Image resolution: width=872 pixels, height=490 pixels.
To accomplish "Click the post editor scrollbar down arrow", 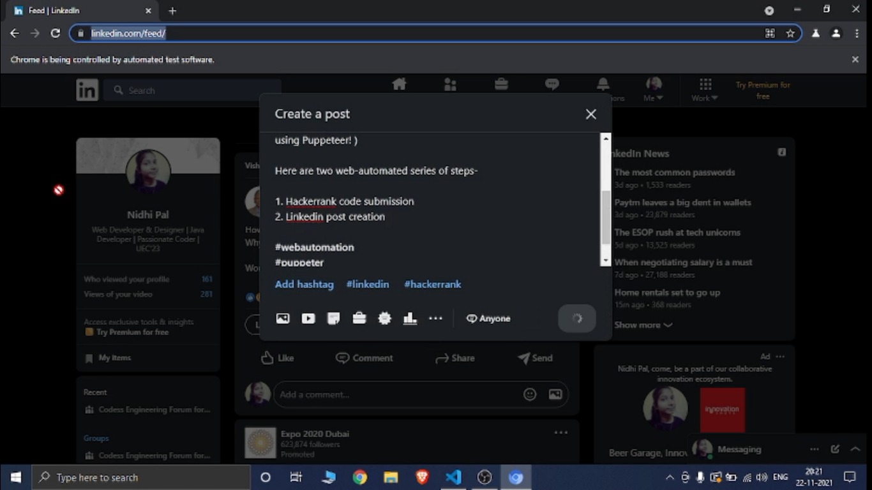I will [x=606, y=261].
